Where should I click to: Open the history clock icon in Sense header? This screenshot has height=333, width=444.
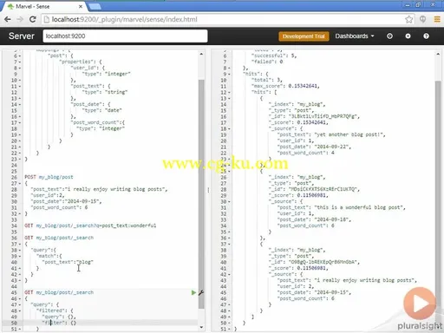[389, 36]
